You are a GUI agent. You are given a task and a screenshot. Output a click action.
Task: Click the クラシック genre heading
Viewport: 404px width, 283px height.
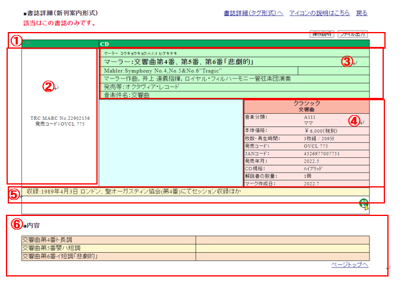point(307,103)
